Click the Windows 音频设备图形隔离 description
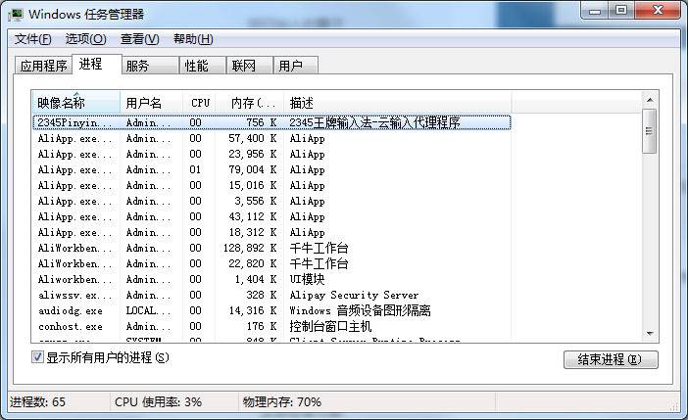This screenshot has height=420, width=688. [x=360, y=310]
